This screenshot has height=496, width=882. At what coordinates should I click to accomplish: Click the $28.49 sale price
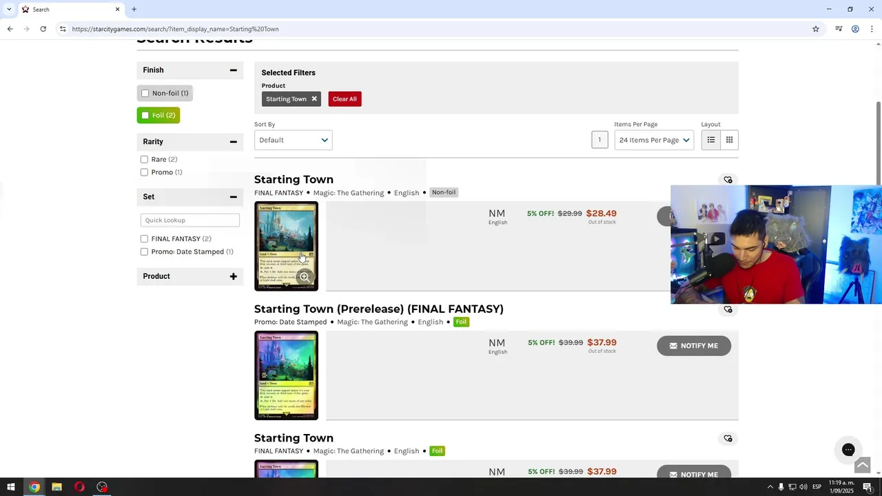pos(602,214)
